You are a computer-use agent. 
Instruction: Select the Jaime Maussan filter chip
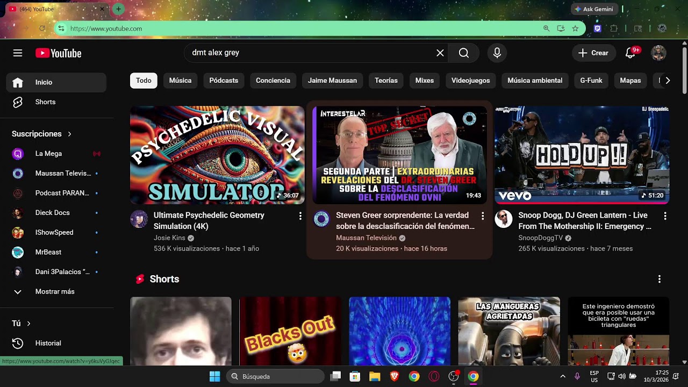(332, 81)
